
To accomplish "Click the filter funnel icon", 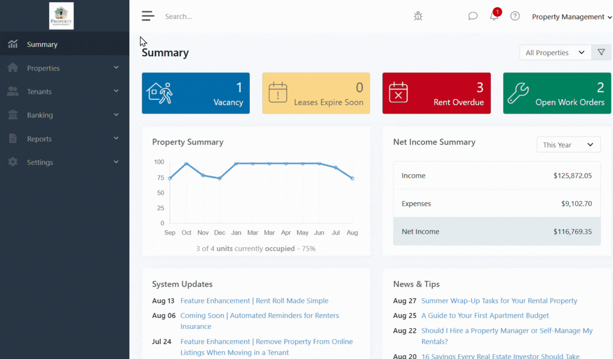I will (601, 53).
